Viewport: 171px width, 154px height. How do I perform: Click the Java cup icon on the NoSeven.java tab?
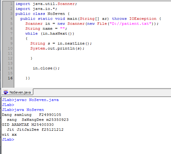tap(6, 92)
